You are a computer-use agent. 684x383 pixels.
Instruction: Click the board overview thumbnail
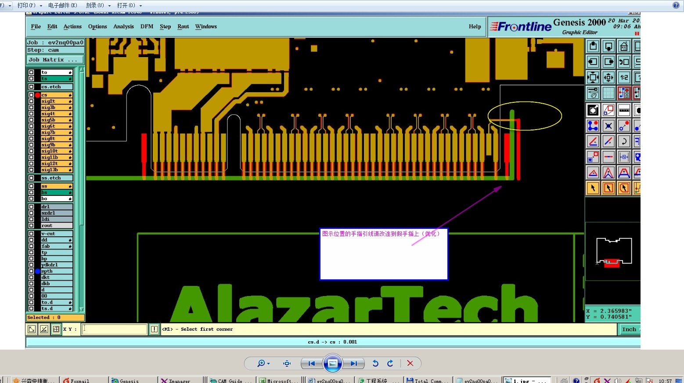(614, 252)
